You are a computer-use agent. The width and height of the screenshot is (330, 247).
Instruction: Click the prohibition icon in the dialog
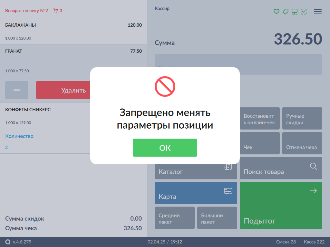165,87
